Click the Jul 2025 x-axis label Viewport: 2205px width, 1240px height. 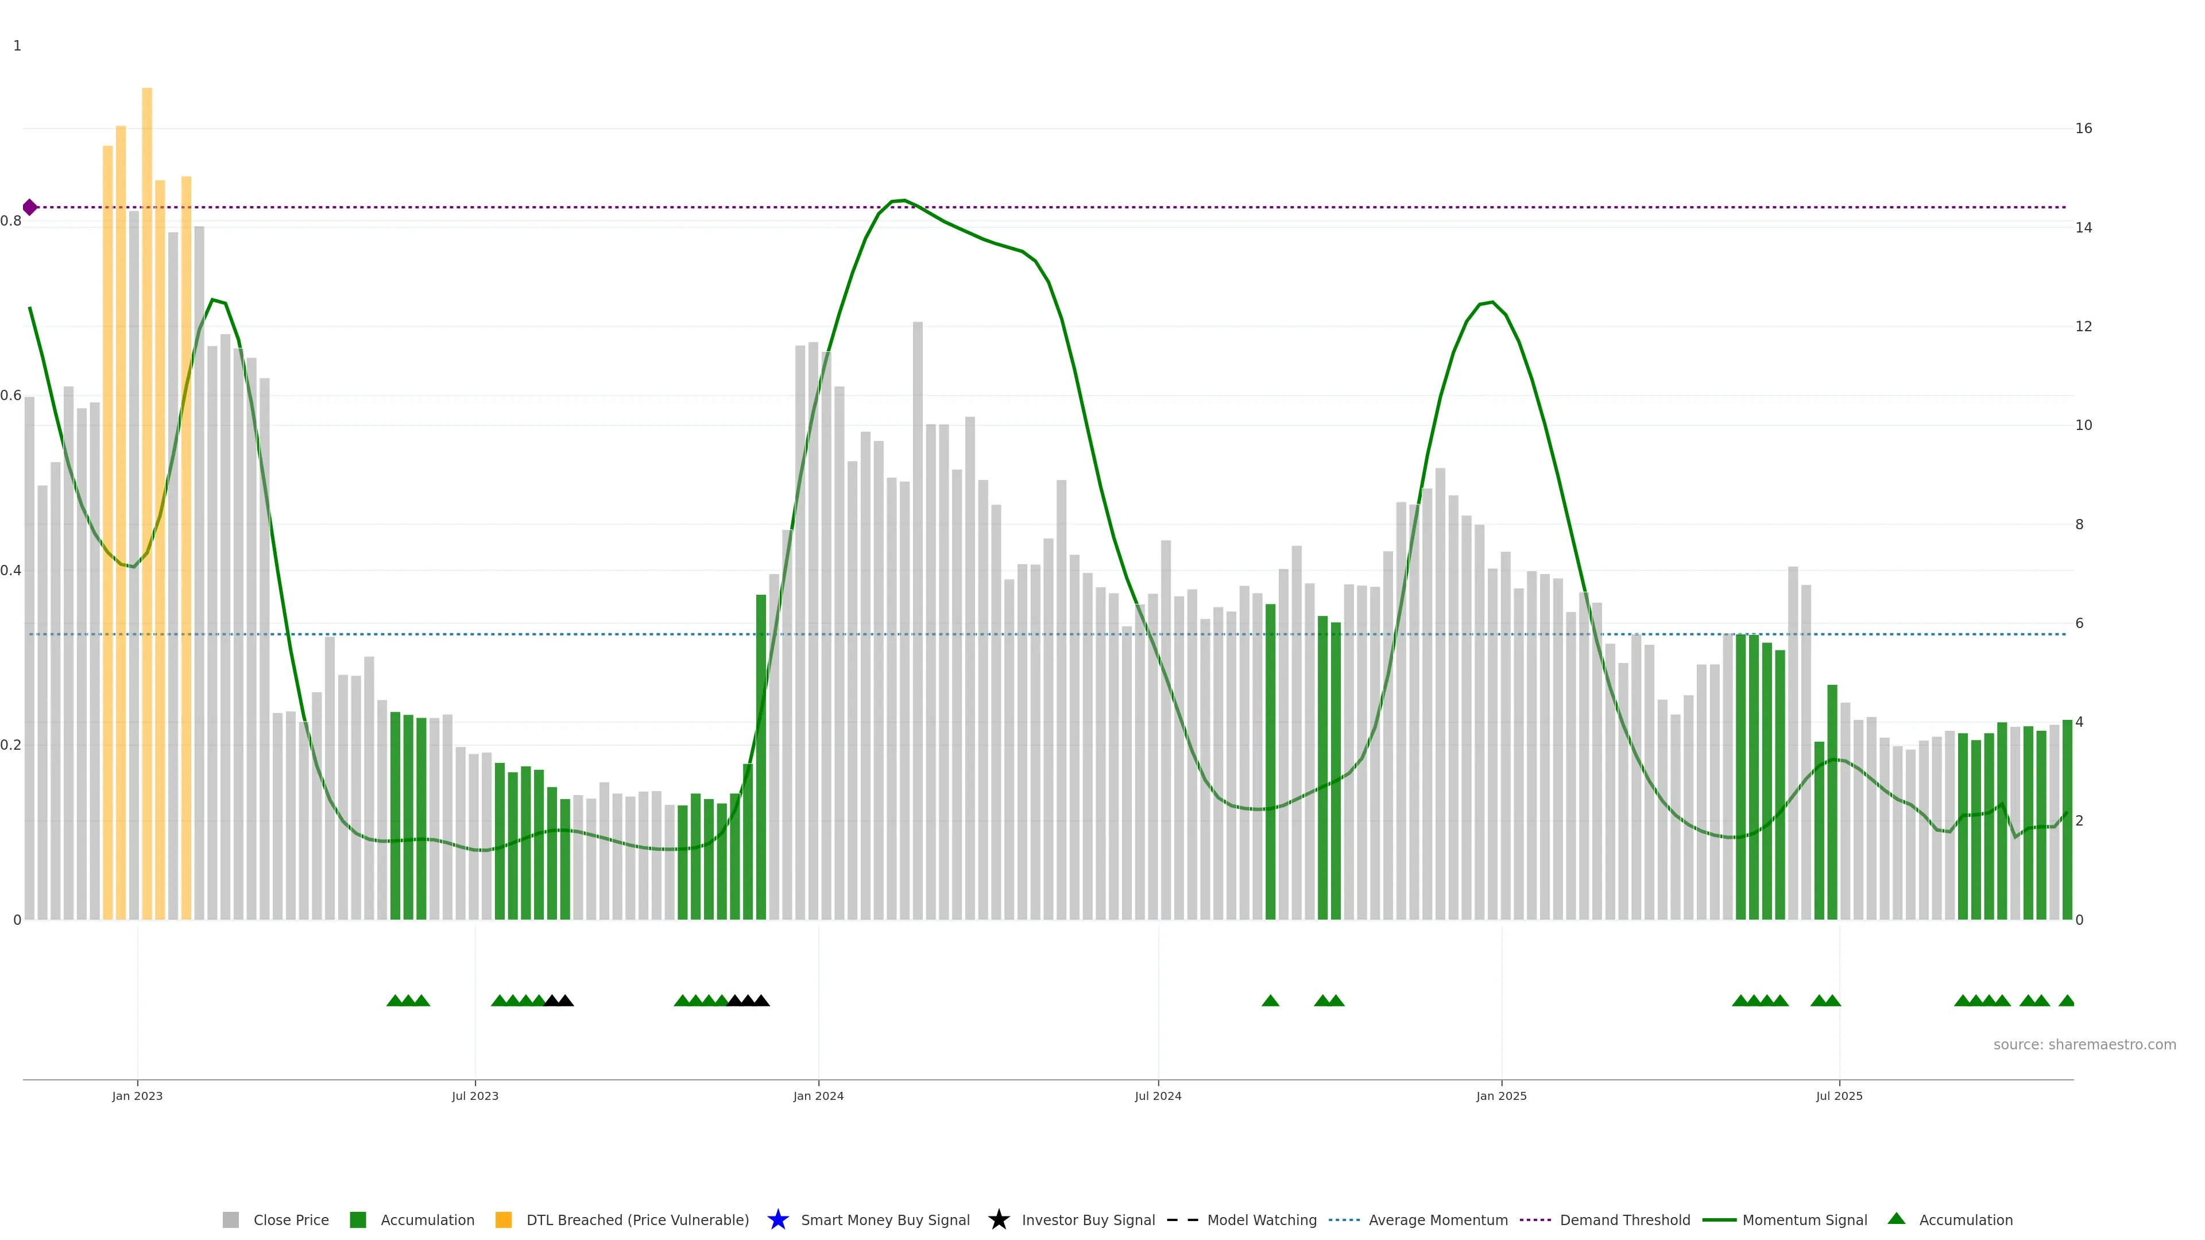coord(1839,1095)
